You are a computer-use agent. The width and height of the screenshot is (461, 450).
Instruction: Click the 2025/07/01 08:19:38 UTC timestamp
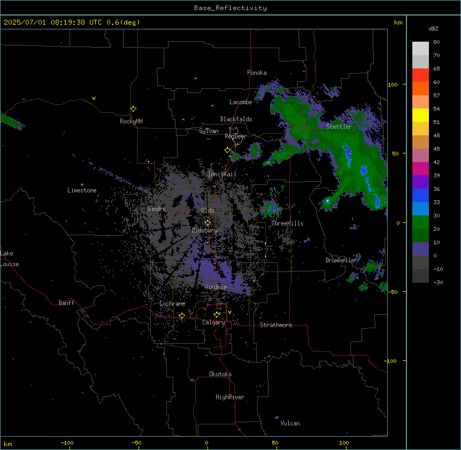tap(53, 22)
